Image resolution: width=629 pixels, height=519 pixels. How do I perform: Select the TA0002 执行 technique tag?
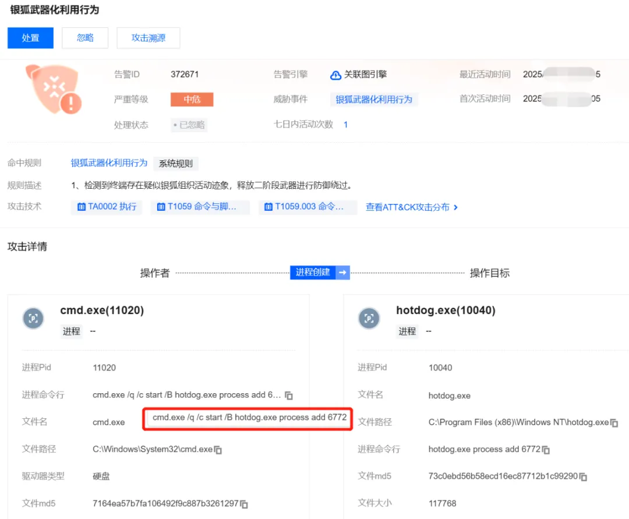[x=107, y=207]
